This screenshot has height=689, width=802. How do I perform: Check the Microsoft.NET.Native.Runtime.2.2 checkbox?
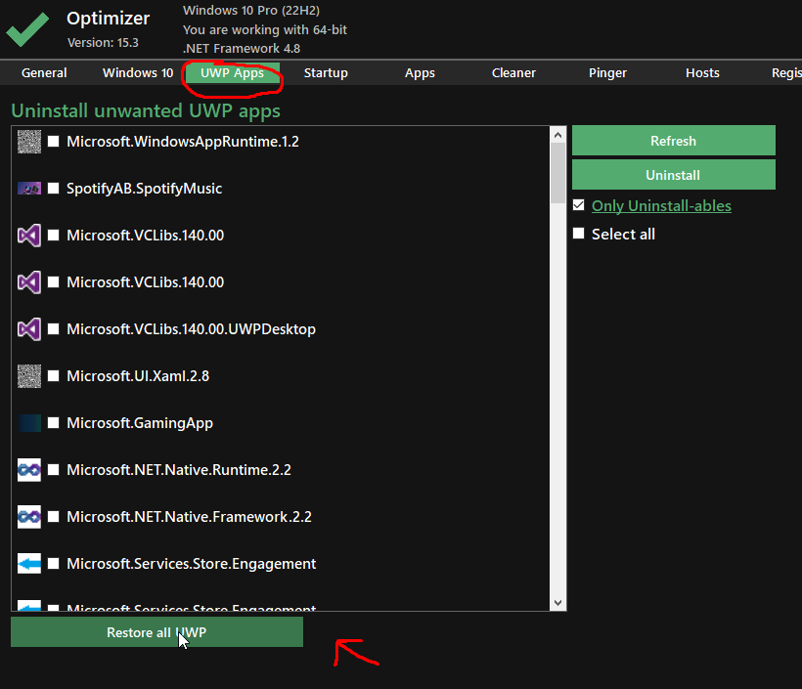click(53, 470)
